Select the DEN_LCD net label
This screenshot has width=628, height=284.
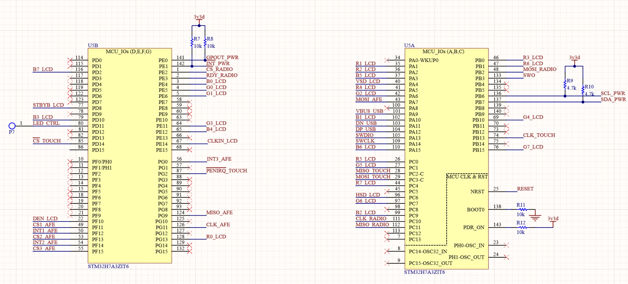[45, 218]
